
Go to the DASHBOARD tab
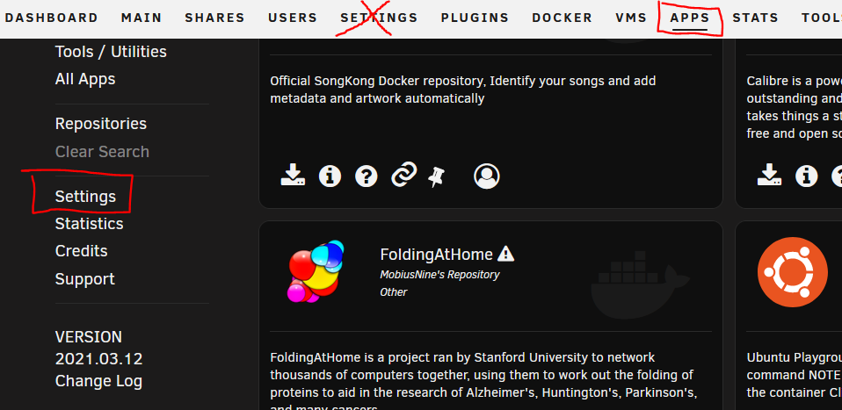(51, 18)
